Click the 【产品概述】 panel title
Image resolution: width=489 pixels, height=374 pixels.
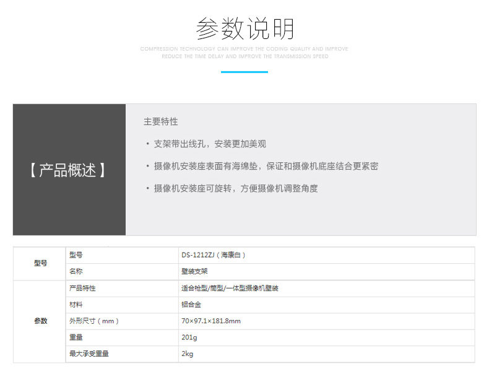pyautogui.click(x=67, y=170)
